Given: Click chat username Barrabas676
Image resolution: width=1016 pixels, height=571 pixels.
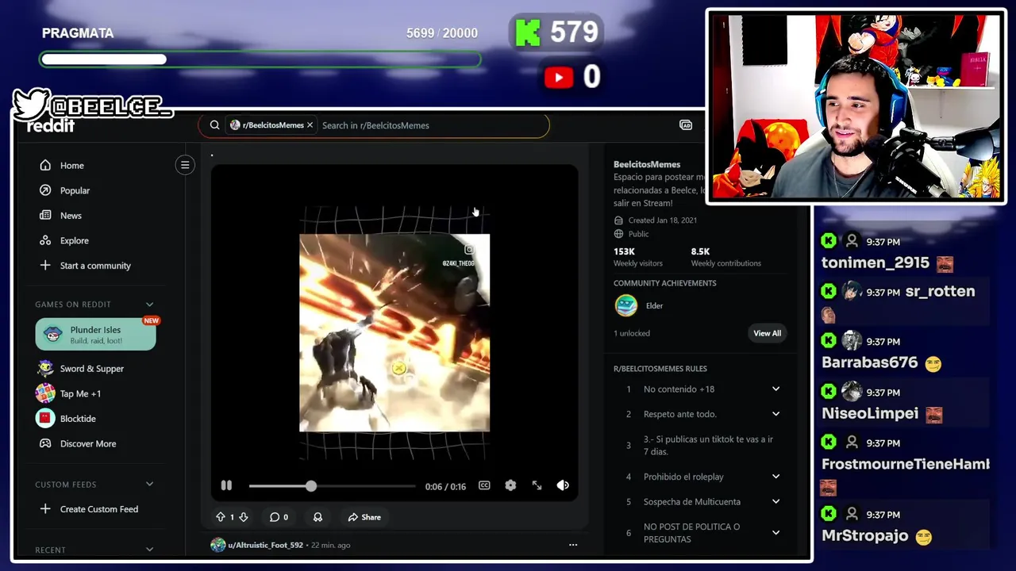Looking at the screenshot, I should pos(869,362).
